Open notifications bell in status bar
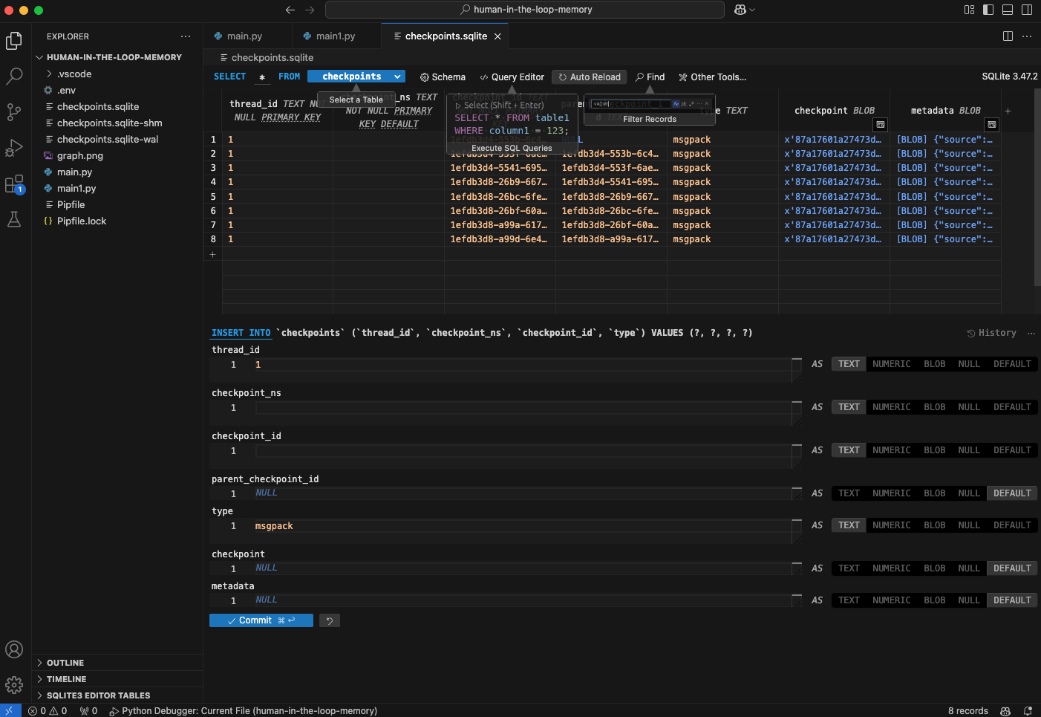Screen dimensions: 1041x717 (x=1028, y=711)
